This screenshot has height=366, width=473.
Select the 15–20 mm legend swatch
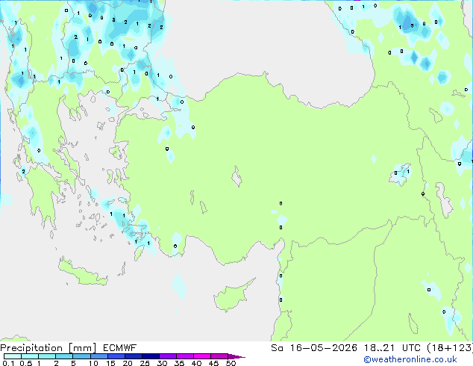pos(116,356)
